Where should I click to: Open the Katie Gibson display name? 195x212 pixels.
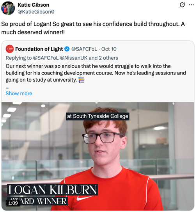point(34,5)
